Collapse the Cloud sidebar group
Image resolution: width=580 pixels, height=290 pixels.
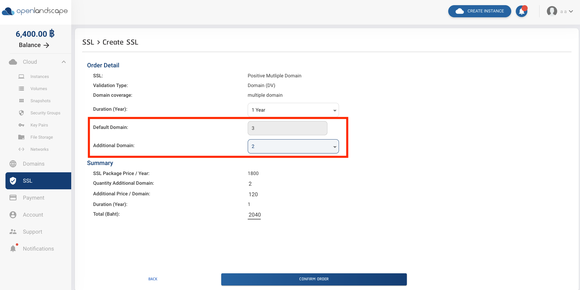[x=64, y=62]
